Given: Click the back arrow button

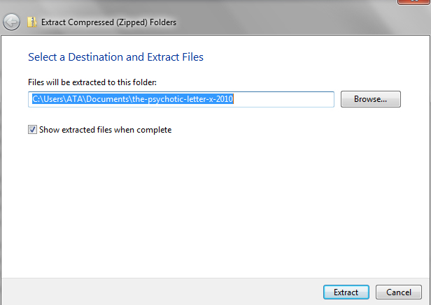Looking at the screenshot, I should pos(11,22).
